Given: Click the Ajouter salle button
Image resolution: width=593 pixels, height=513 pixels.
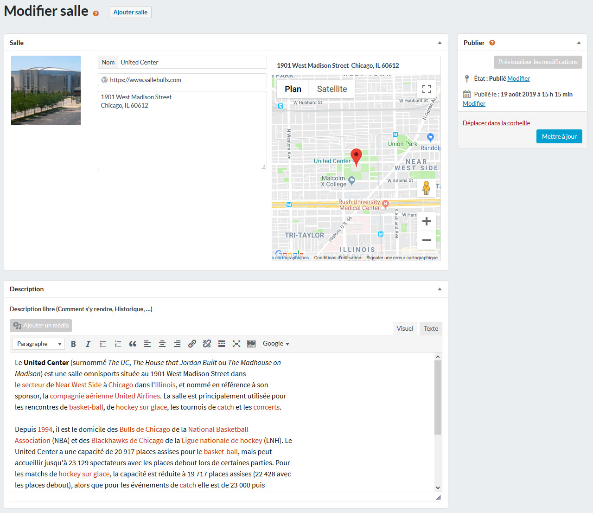Looking at the screenshot, I should point(130,12).
